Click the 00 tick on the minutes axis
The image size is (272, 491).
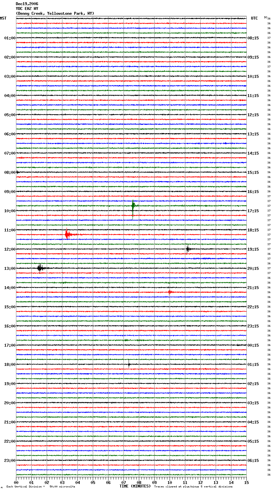[16, 482]
